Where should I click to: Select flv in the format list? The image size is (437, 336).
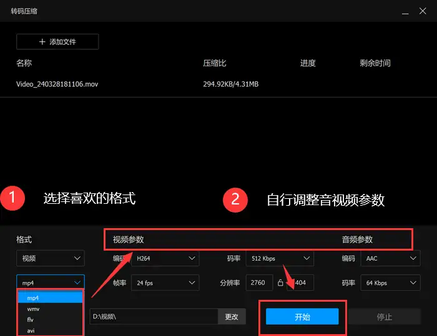click(51, 320)
